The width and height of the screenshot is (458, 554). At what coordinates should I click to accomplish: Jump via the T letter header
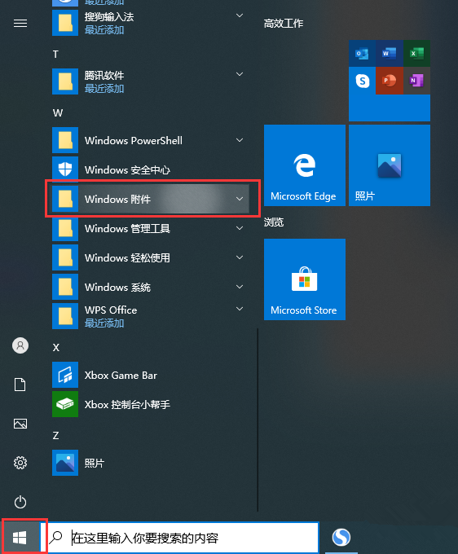(55, 55)
